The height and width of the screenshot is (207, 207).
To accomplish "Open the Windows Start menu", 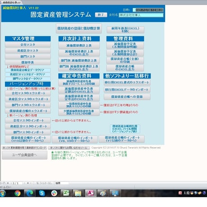I will click(x=2, y=193).
